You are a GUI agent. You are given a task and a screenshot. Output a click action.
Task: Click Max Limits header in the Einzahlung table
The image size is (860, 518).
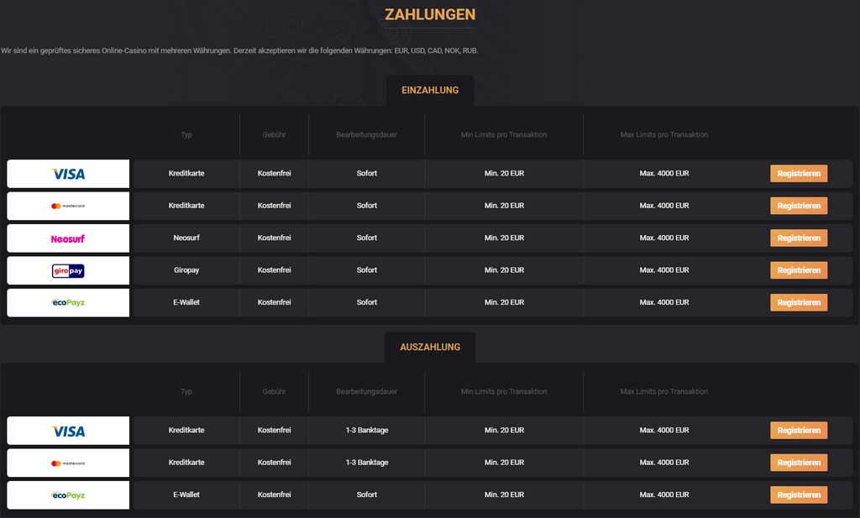tap(663, 135)
